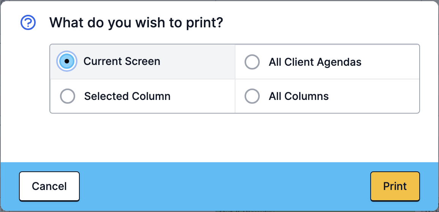The width and height of the screenshot is (439, 212).
Task: Click the "Current Screen" label text
Action: tap(122, 61)
